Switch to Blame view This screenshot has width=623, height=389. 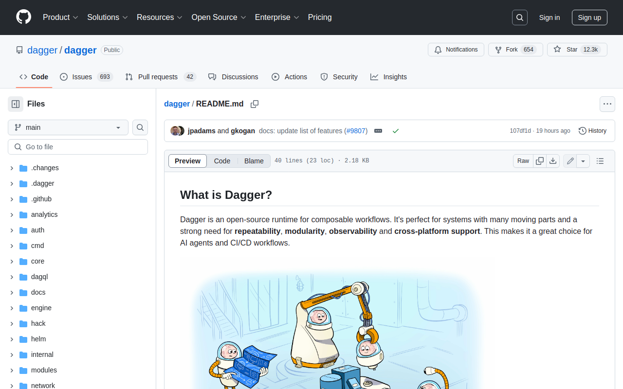[254, 161]
